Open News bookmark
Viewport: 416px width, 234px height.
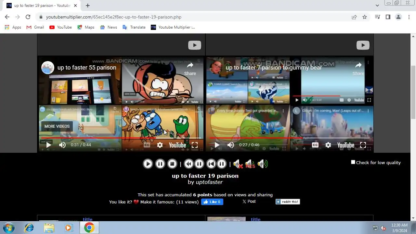[x=109, y=27]
